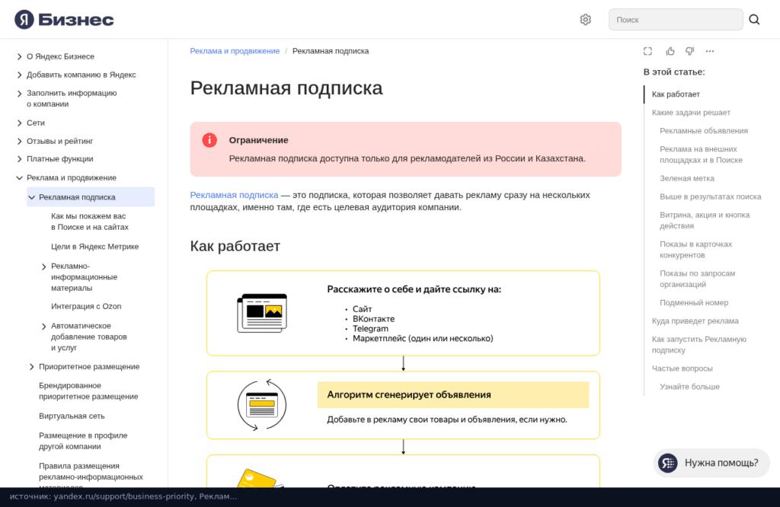Click the help chat bubble icon
The width and height of the screenshot is (780, 507).
pyautogui.click(x=667, y=464)
